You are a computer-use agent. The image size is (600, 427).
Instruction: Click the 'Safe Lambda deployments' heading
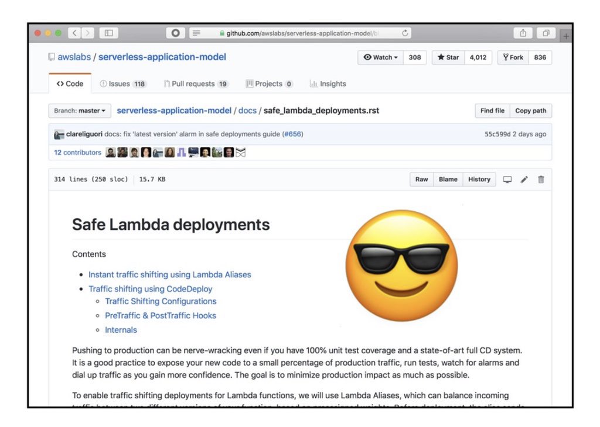point(171,225)
